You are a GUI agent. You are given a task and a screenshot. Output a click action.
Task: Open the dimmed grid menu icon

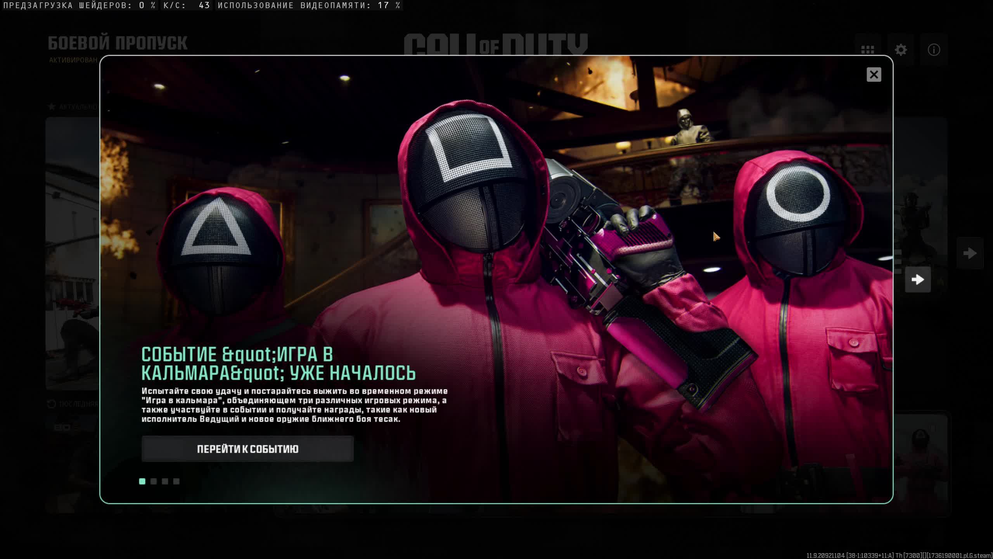pos(867,50)
